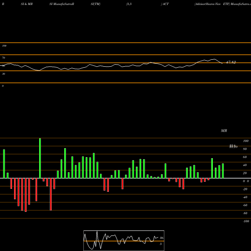The height and width of the screenshot is (251, 251).
Task: Click the MR axis label -20
Action: [x=245, y=189]
